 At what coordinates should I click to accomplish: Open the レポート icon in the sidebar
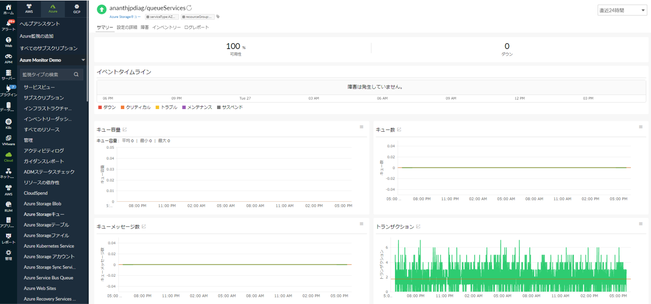(x=8, y=239)
